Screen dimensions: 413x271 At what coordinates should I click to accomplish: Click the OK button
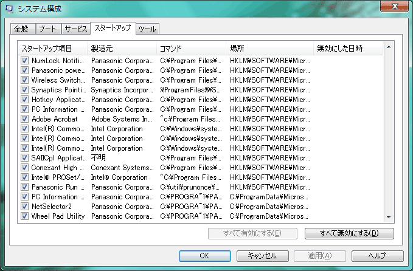point(204,256)
